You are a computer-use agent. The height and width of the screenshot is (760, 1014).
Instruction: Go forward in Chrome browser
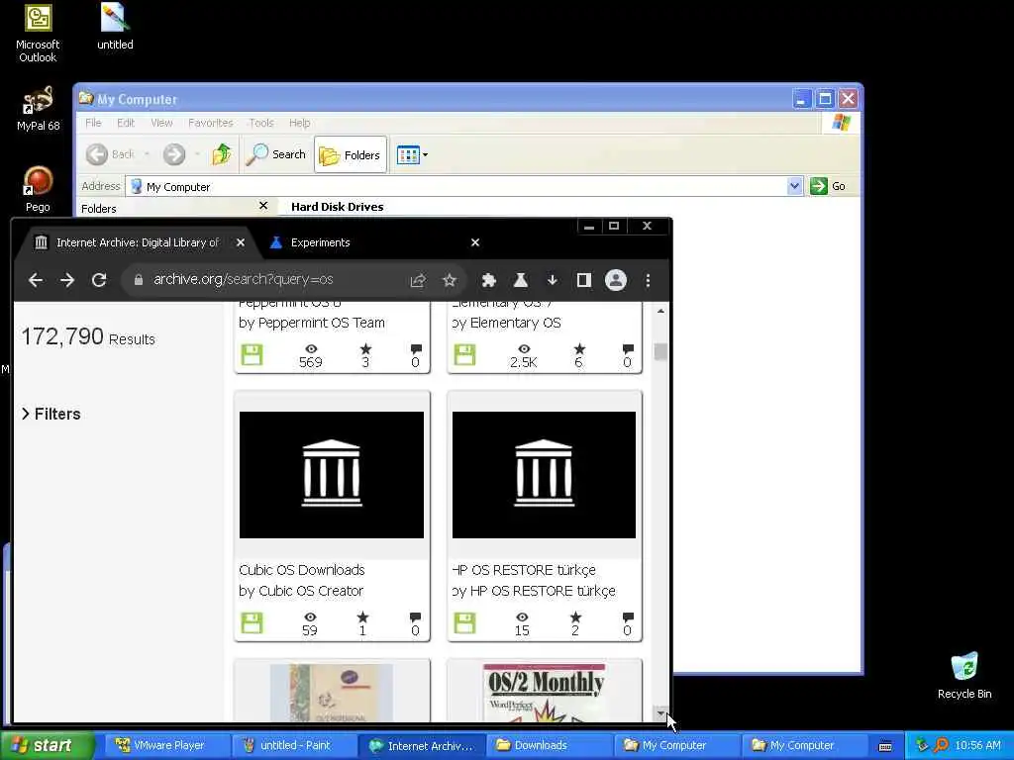67,280
